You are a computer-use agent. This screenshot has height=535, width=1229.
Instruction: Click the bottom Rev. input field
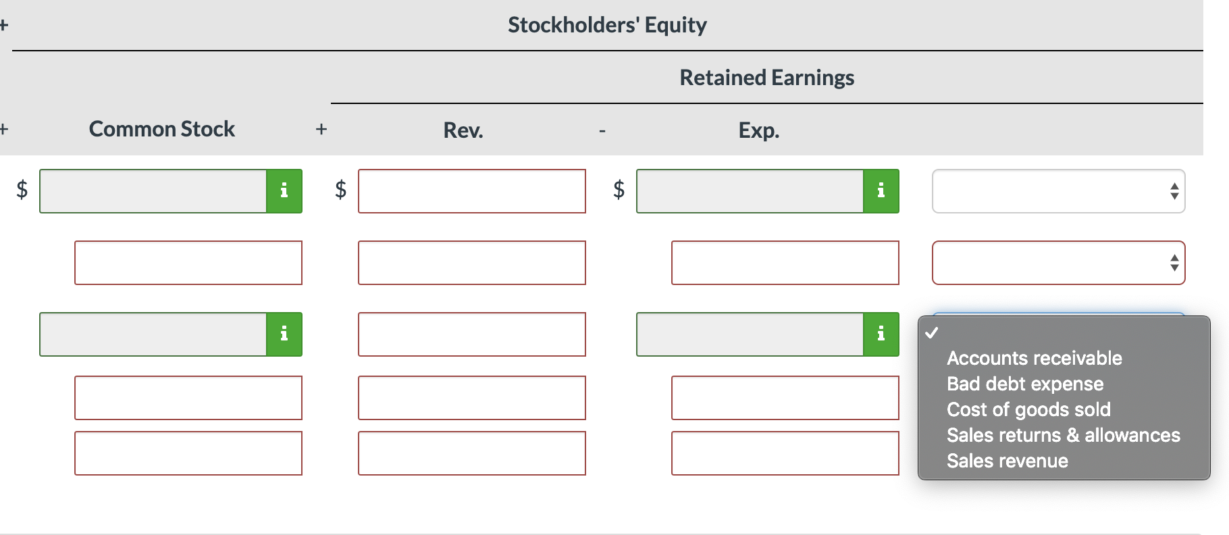coord(471,453)
